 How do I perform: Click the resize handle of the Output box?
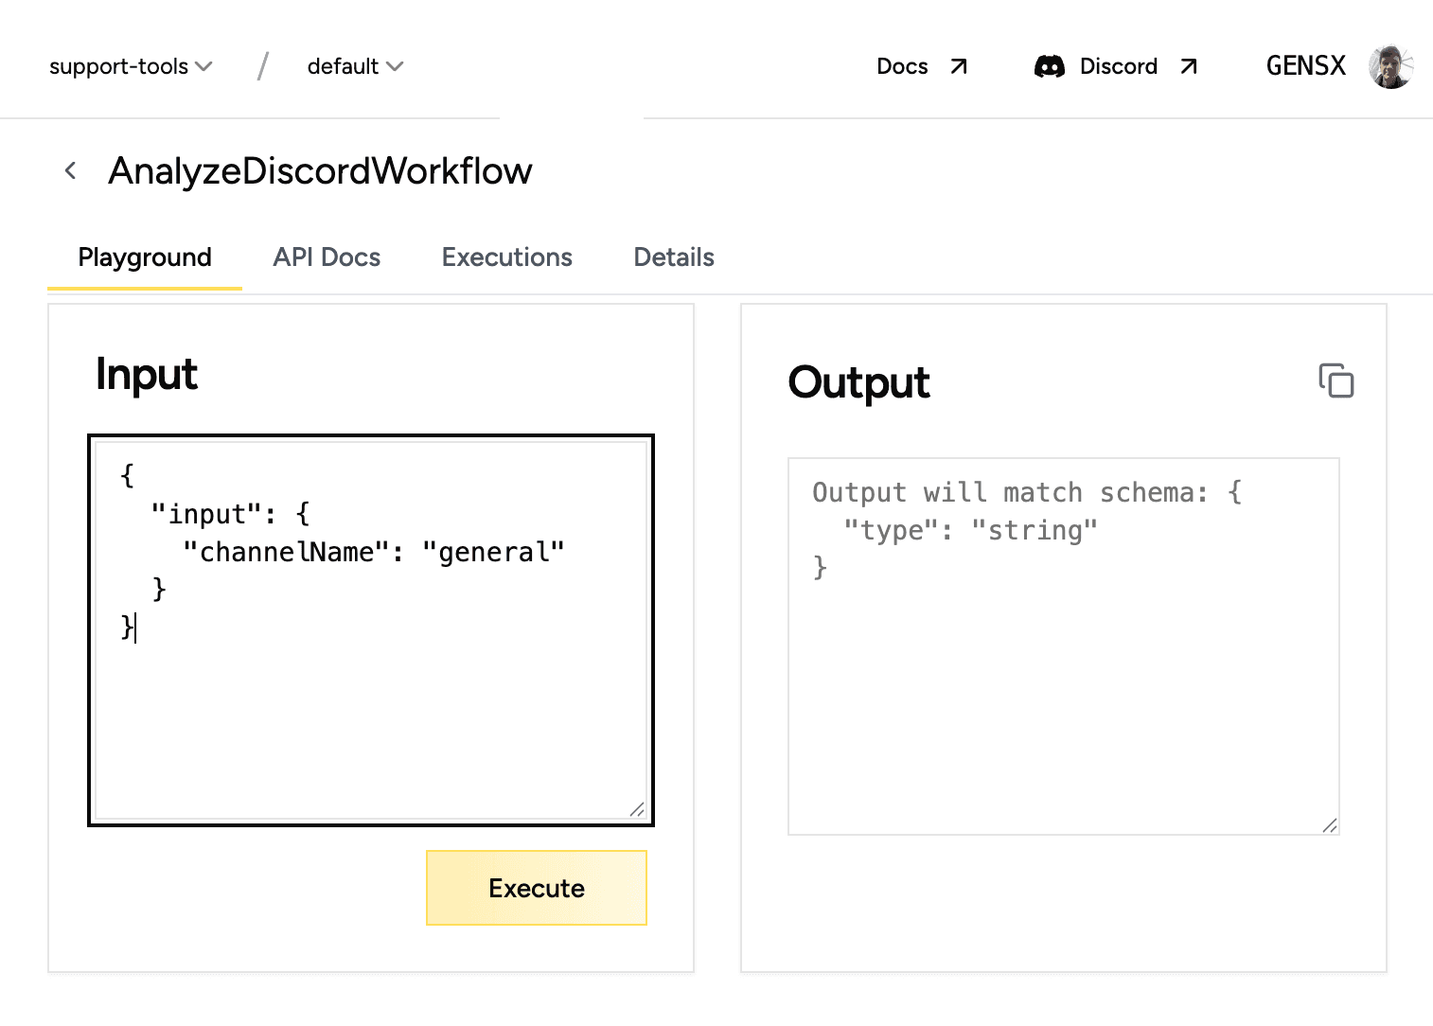1329,824
